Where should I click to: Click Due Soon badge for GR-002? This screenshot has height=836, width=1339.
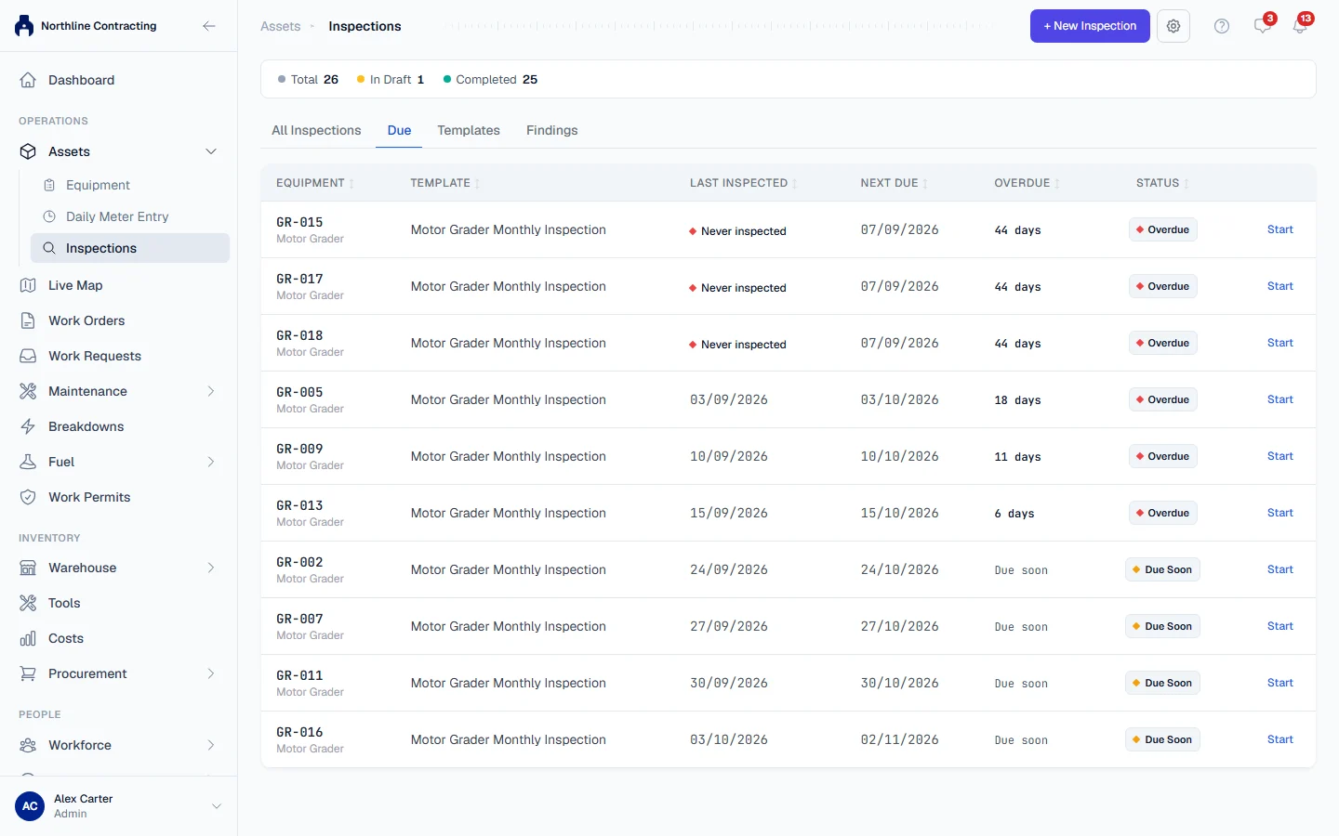coord(1162,569)
